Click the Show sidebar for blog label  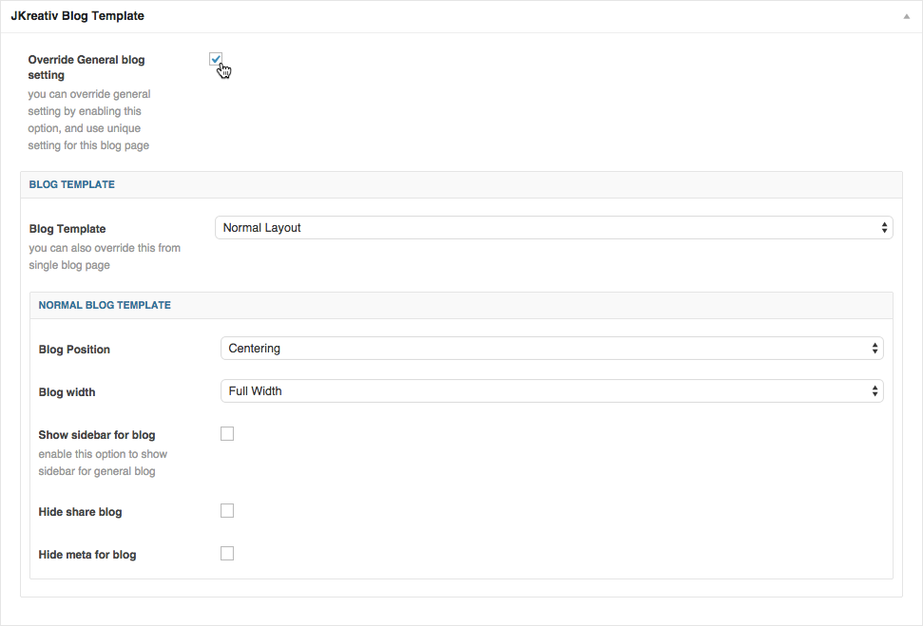(x=97, y=435)
